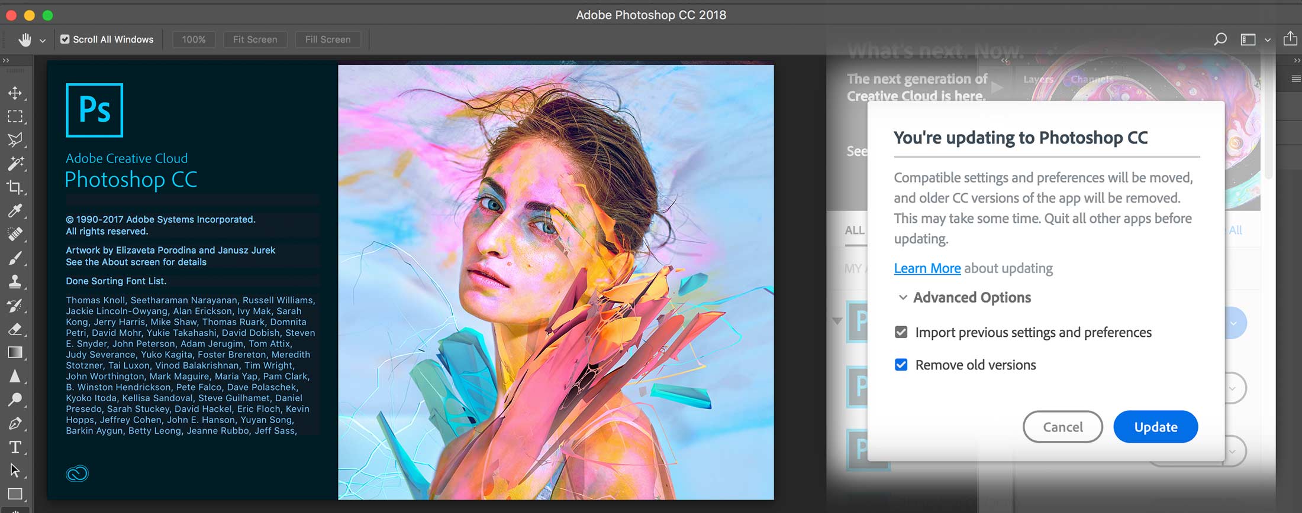
Task: Select the Rectangular Marquee tool
Action: [15, 116]
